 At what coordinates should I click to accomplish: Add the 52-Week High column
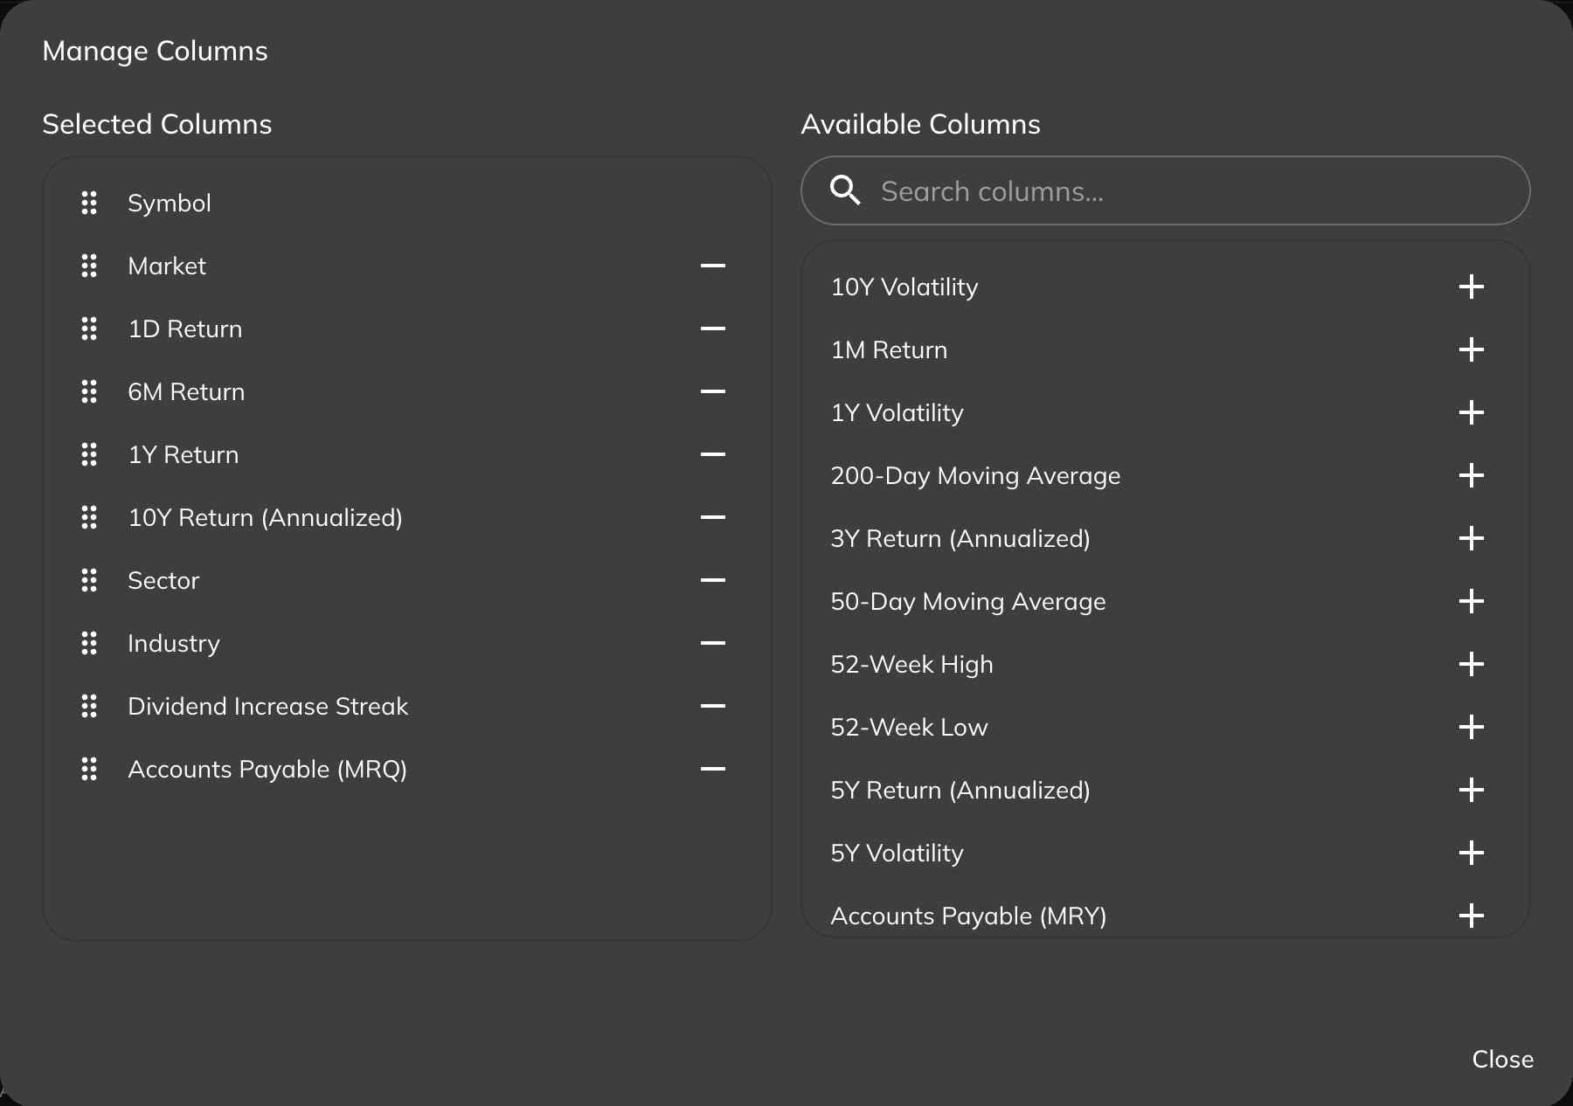(1472, 664)
